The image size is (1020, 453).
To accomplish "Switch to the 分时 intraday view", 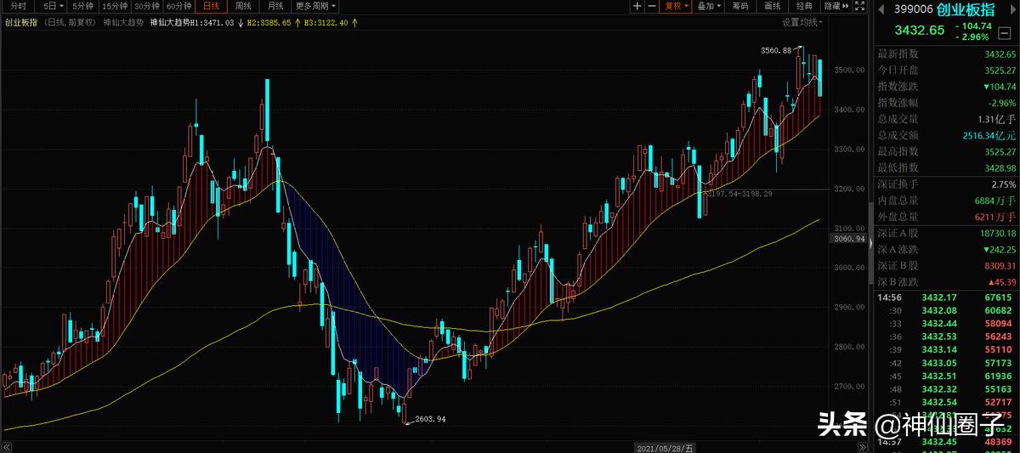I will (18, 7).
